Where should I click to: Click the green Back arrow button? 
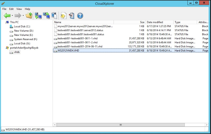point(7,16)
